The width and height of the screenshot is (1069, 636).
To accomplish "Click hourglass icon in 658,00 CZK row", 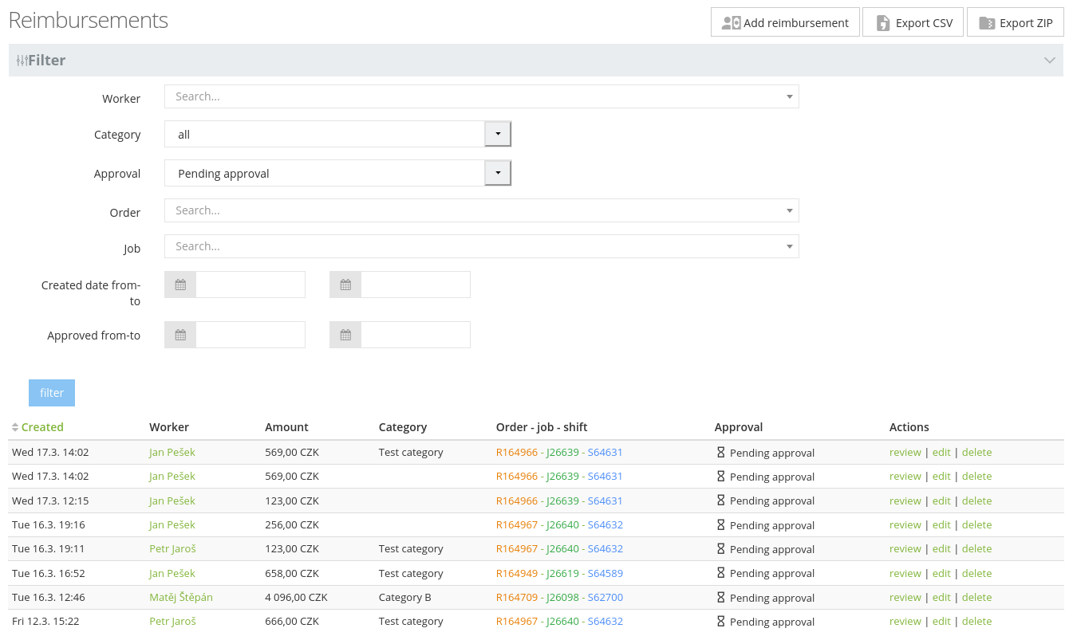I will click(x=720, y=572).
